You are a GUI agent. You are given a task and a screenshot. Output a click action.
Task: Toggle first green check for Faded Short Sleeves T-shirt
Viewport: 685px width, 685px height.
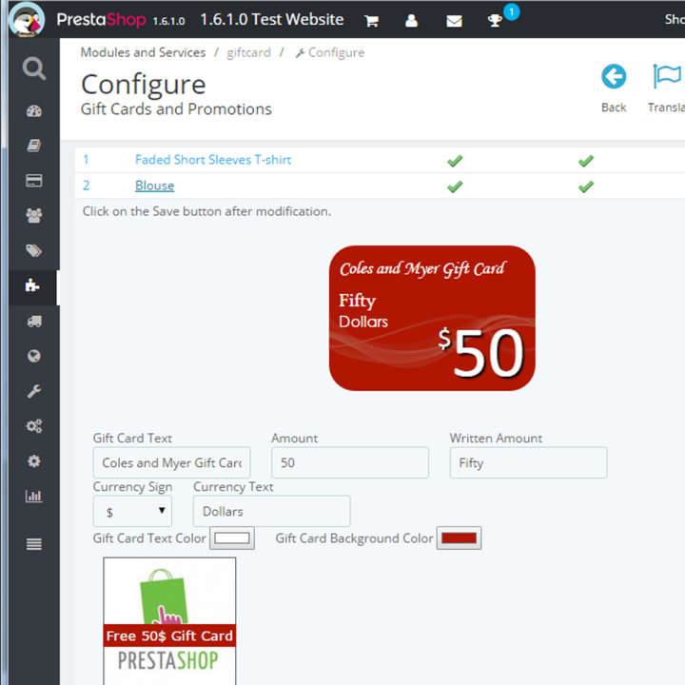tap(455, 161)
